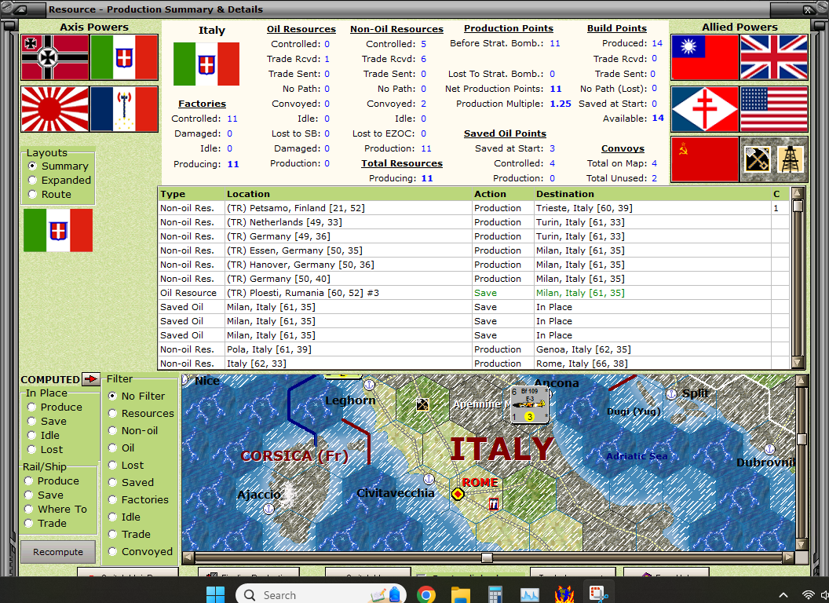Select the Japan rising sun flag
Screen dimensions: 829x603
point(55,109)
